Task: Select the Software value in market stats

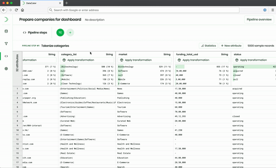Action: (123, 71)
